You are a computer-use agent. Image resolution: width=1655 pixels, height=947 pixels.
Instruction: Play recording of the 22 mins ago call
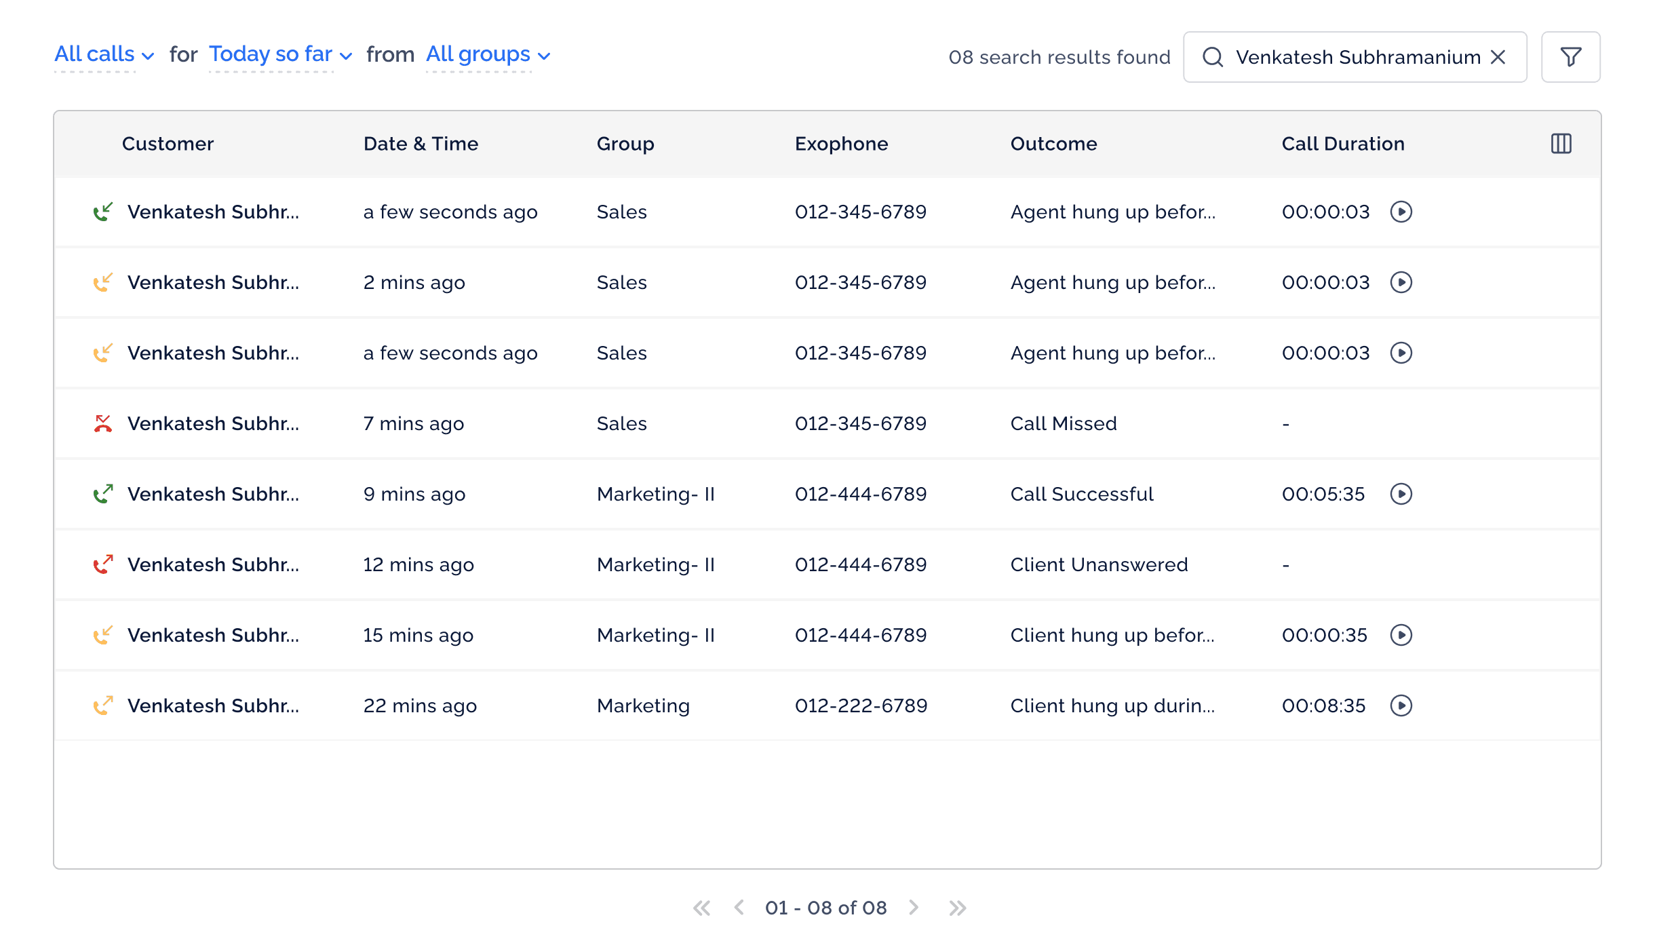click(x=1401, y=706)
